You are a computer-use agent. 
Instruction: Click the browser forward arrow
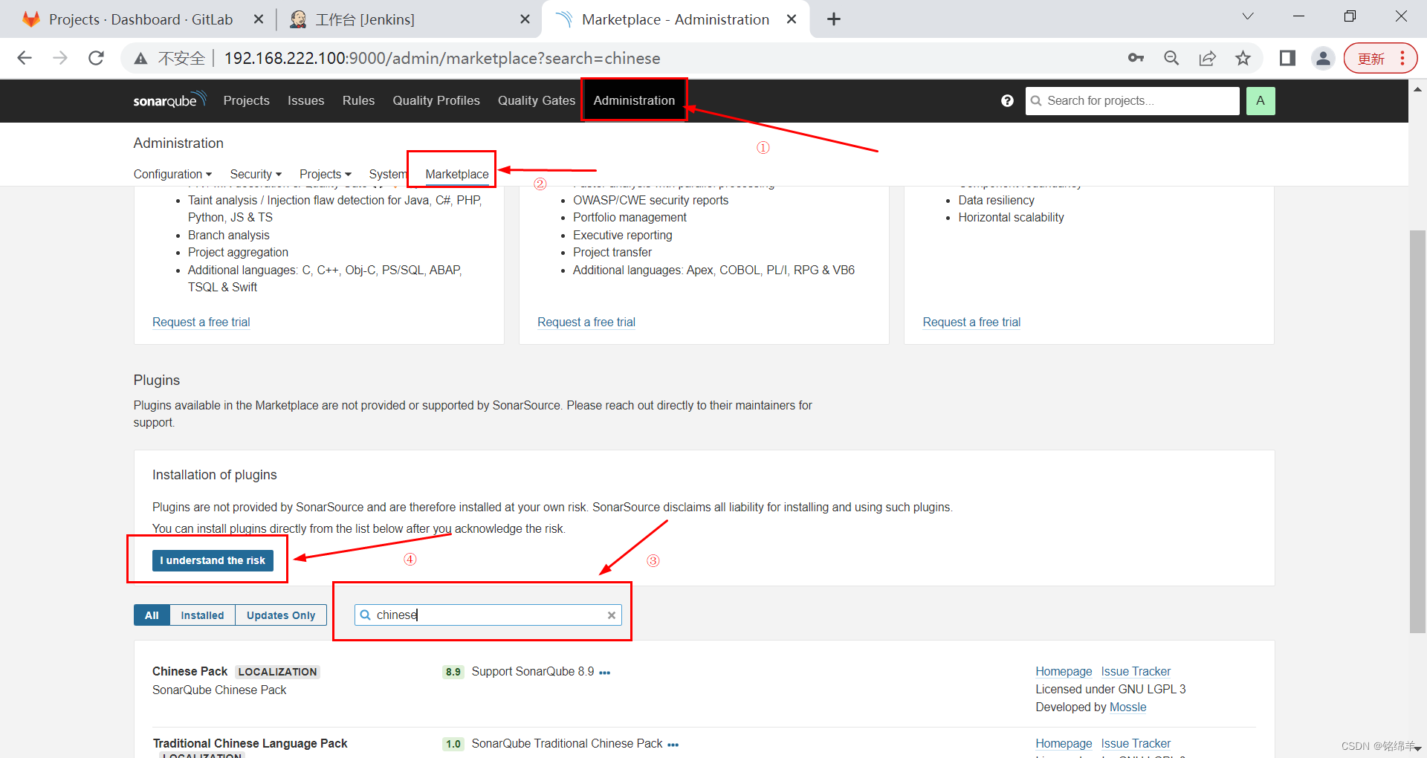click(x=60, y=58)
